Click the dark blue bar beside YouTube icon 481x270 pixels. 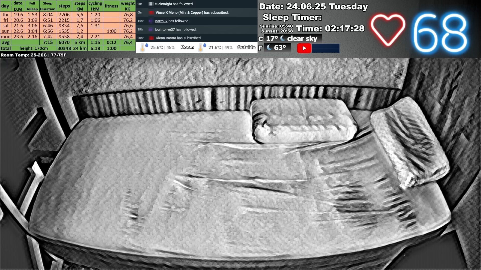coord(325,48)
